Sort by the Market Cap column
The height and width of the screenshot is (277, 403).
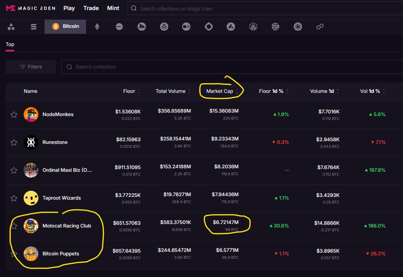pos(222,91)
